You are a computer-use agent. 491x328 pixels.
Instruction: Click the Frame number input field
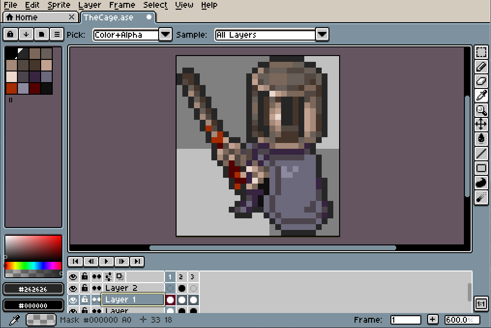[405, 320]
